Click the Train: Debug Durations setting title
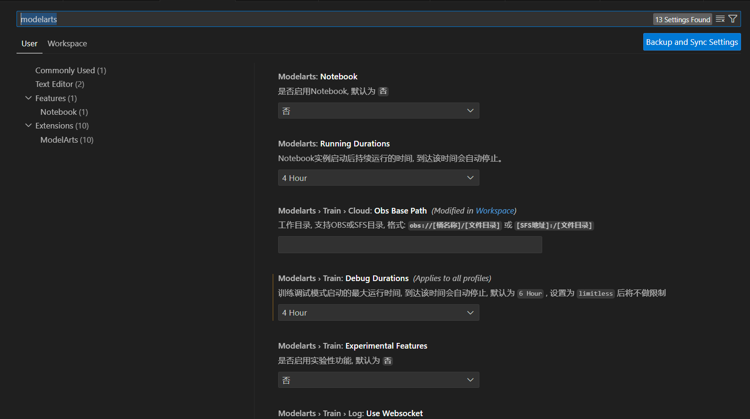 343,278
